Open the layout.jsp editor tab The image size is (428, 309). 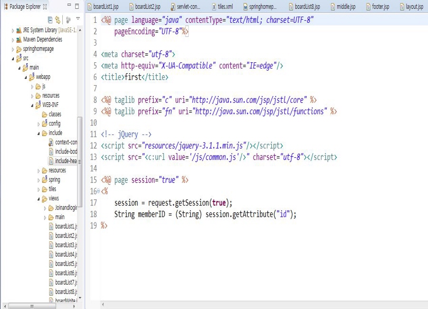point(412,7)
